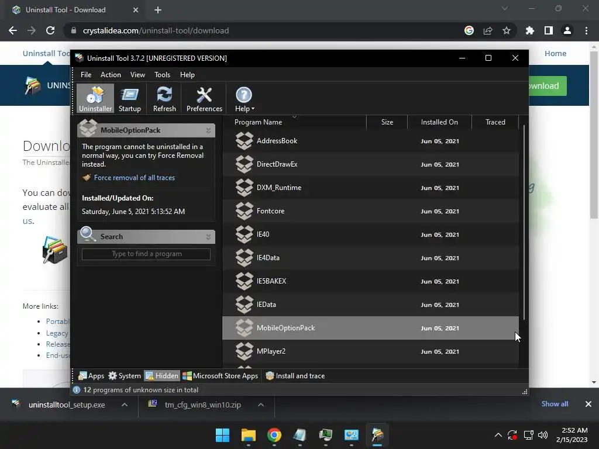Click the 'IE4Data' program name
The width and height of the screenshot is (599, 449).
[x=268, y=258]
